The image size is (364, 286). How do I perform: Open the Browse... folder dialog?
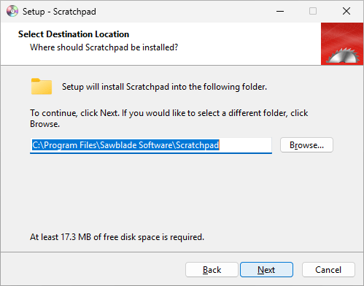tap(306, 145)
